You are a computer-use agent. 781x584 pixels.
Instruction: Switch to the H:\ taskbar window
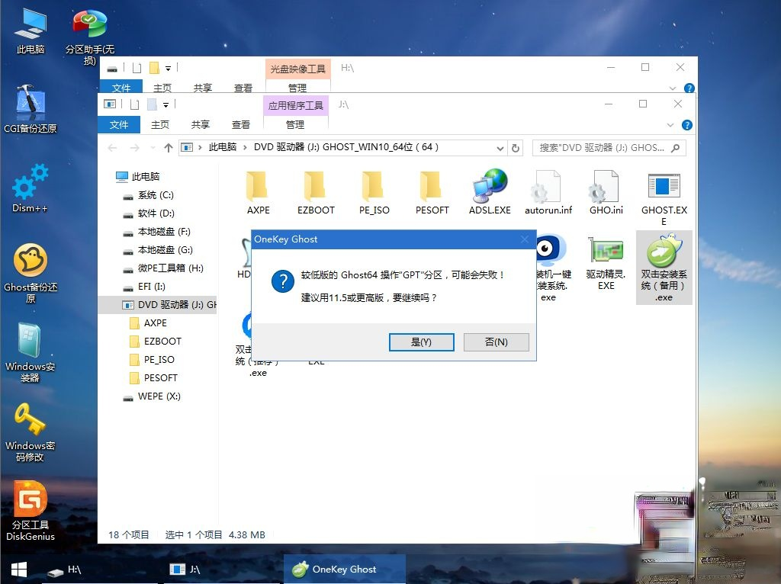click(x=100, y=570)
